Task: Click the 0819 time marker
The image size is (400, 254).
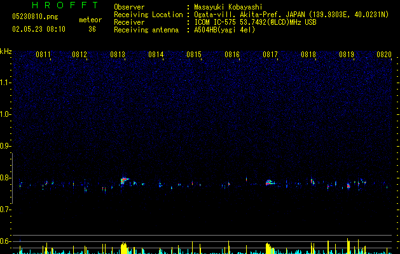Action: (x=347, y=55)
